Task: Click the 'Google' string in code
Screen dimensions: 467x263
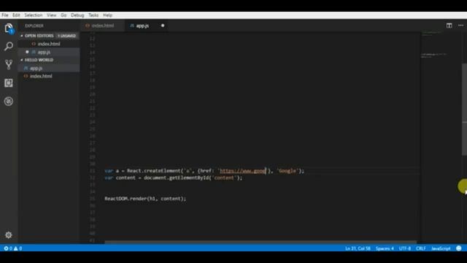Action: click(x=287, y=171)
